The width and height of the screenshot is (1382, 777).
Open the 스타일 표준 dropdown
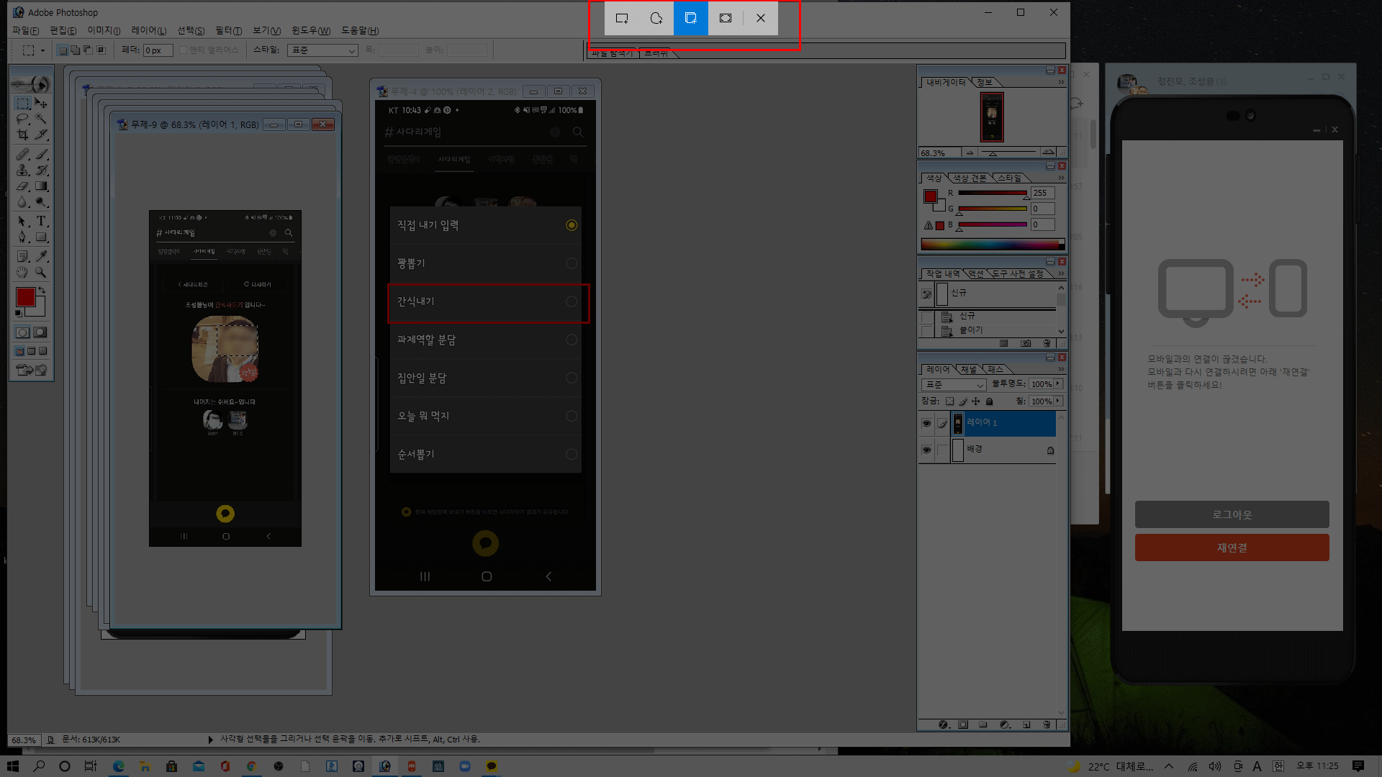click(x=322, y=50)
